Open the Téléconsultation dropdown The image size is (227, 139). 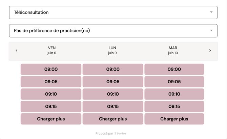click(x=113, y=12)
